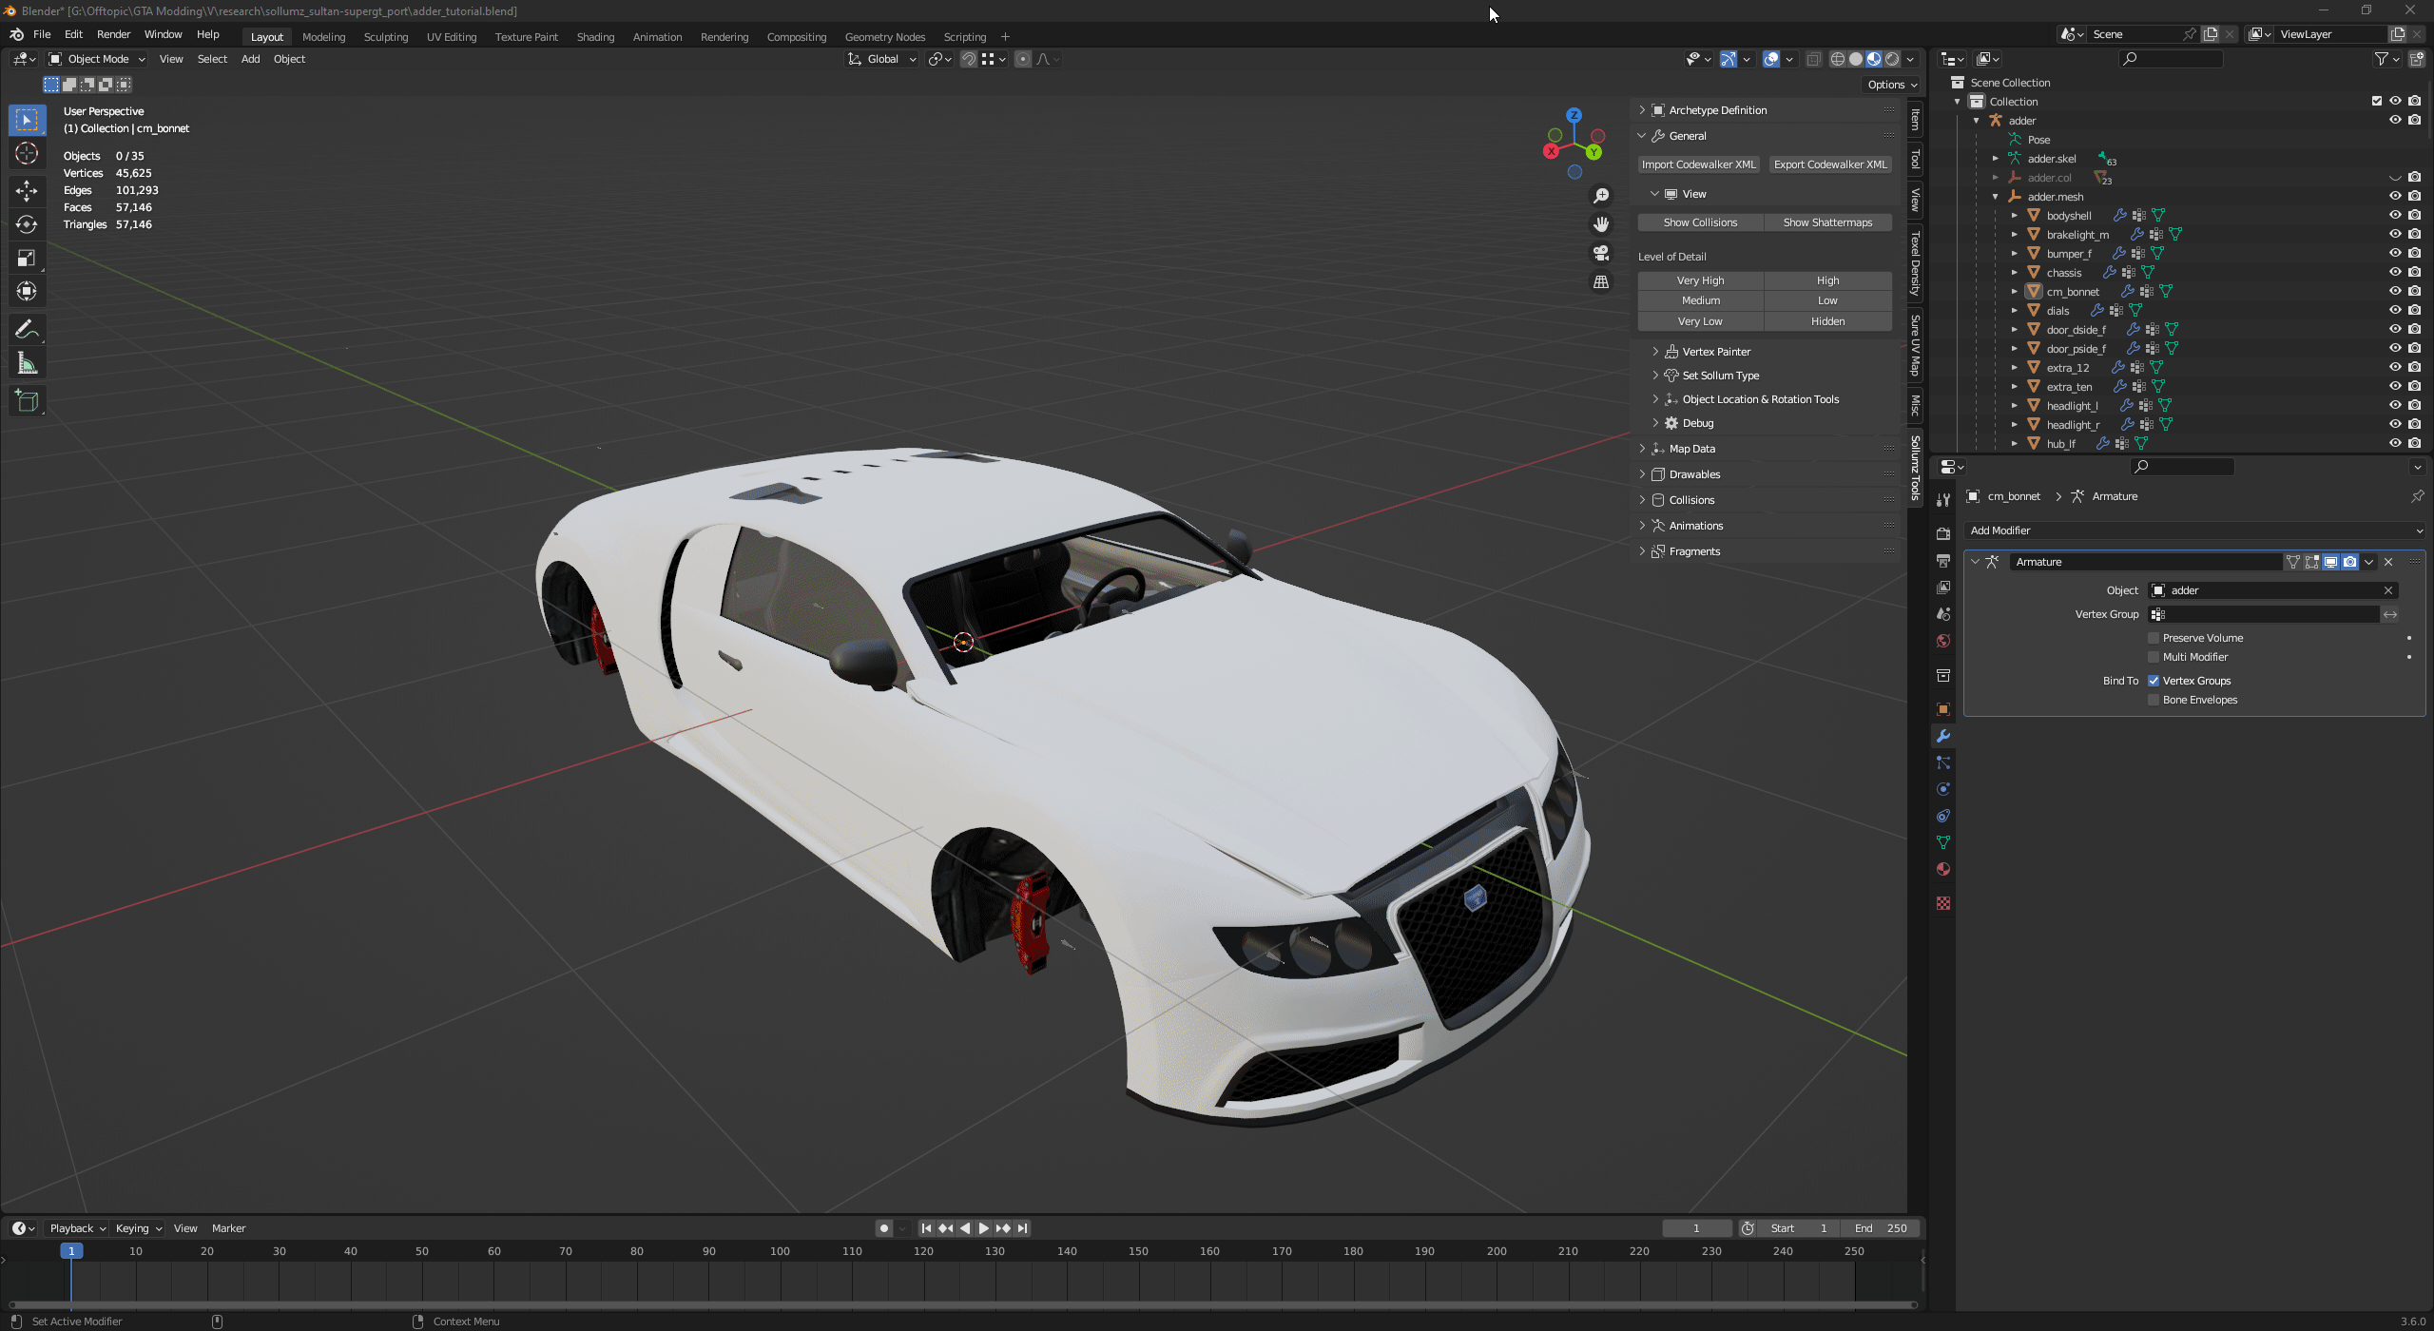This screenshot has height=1331, width=2434.
Task: Enable the Preserve Volume checkbox
Action: (2154, 638)
